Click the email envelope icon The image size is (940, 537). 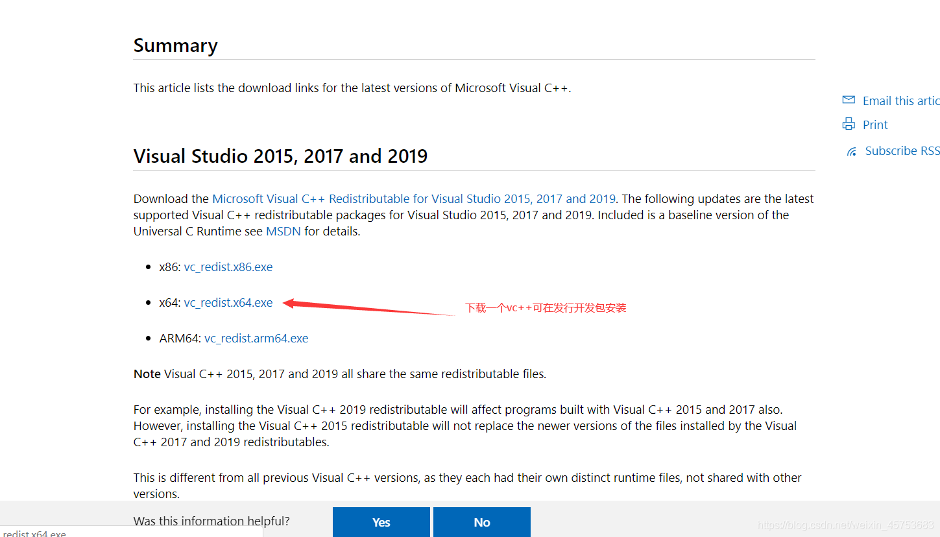pyautogui.click(x=849, y=100)
